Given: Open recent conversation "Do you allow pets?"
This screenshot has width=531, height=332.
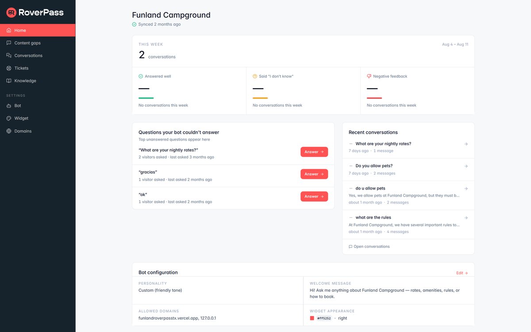Looking at the screenshot, I should [x=408, y=170].
